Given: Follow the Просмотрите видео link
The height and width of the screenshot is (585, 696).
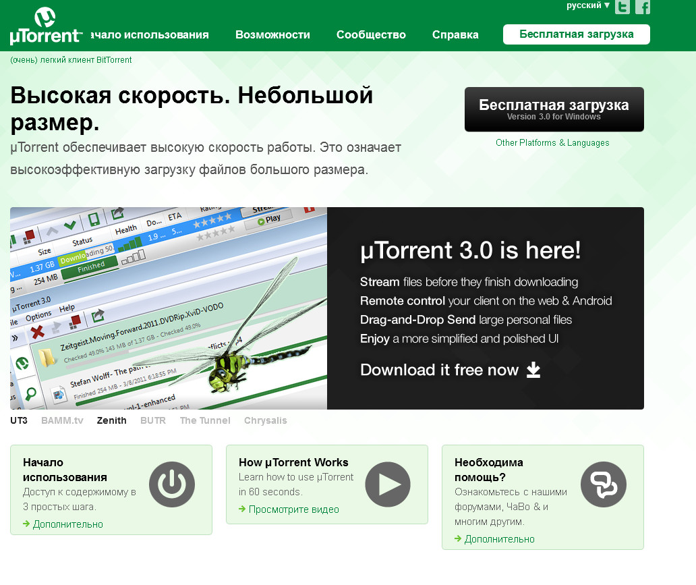Looking at the screenshot, I should pos(293,509).
